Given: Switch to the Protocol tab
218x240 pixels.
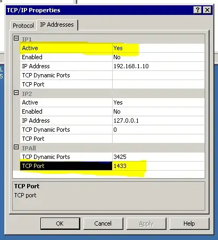Looking at the screenshot, I should point(23,26).
